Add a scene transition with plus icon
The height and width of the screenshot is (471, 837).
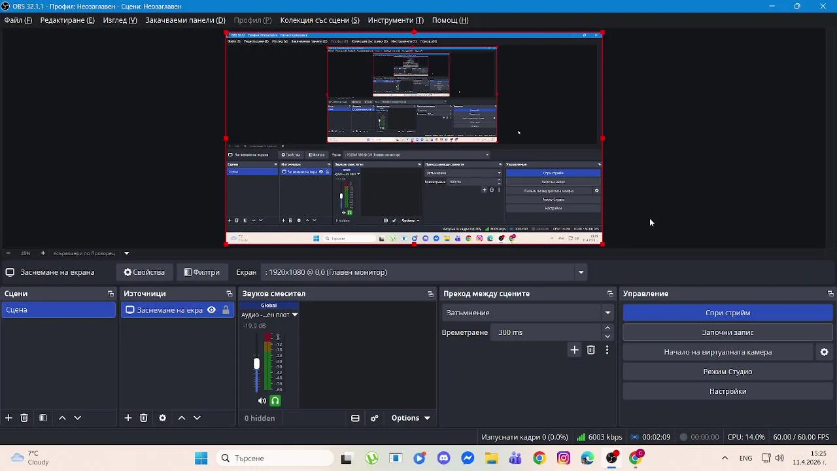(574, 350)
